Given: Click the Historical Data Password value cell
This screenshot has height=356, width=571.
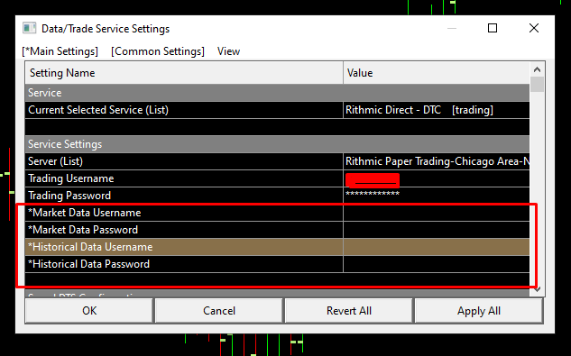Looking at the screenshot, I should tap(437, 264).
